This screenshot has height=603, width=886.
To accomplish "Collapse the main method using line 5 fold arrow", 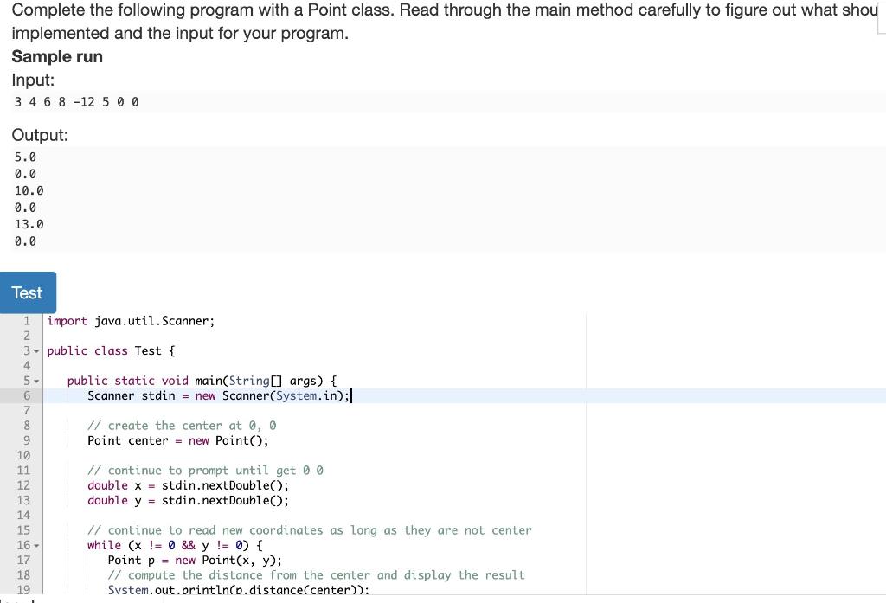I will pyautogui.click(x=35, y=381).
